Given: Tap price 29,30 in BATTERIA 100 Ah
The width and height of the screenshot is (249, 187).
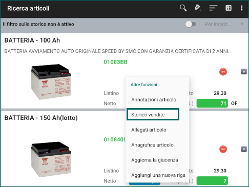Looking at the screenshot, I should click(220, 93).
